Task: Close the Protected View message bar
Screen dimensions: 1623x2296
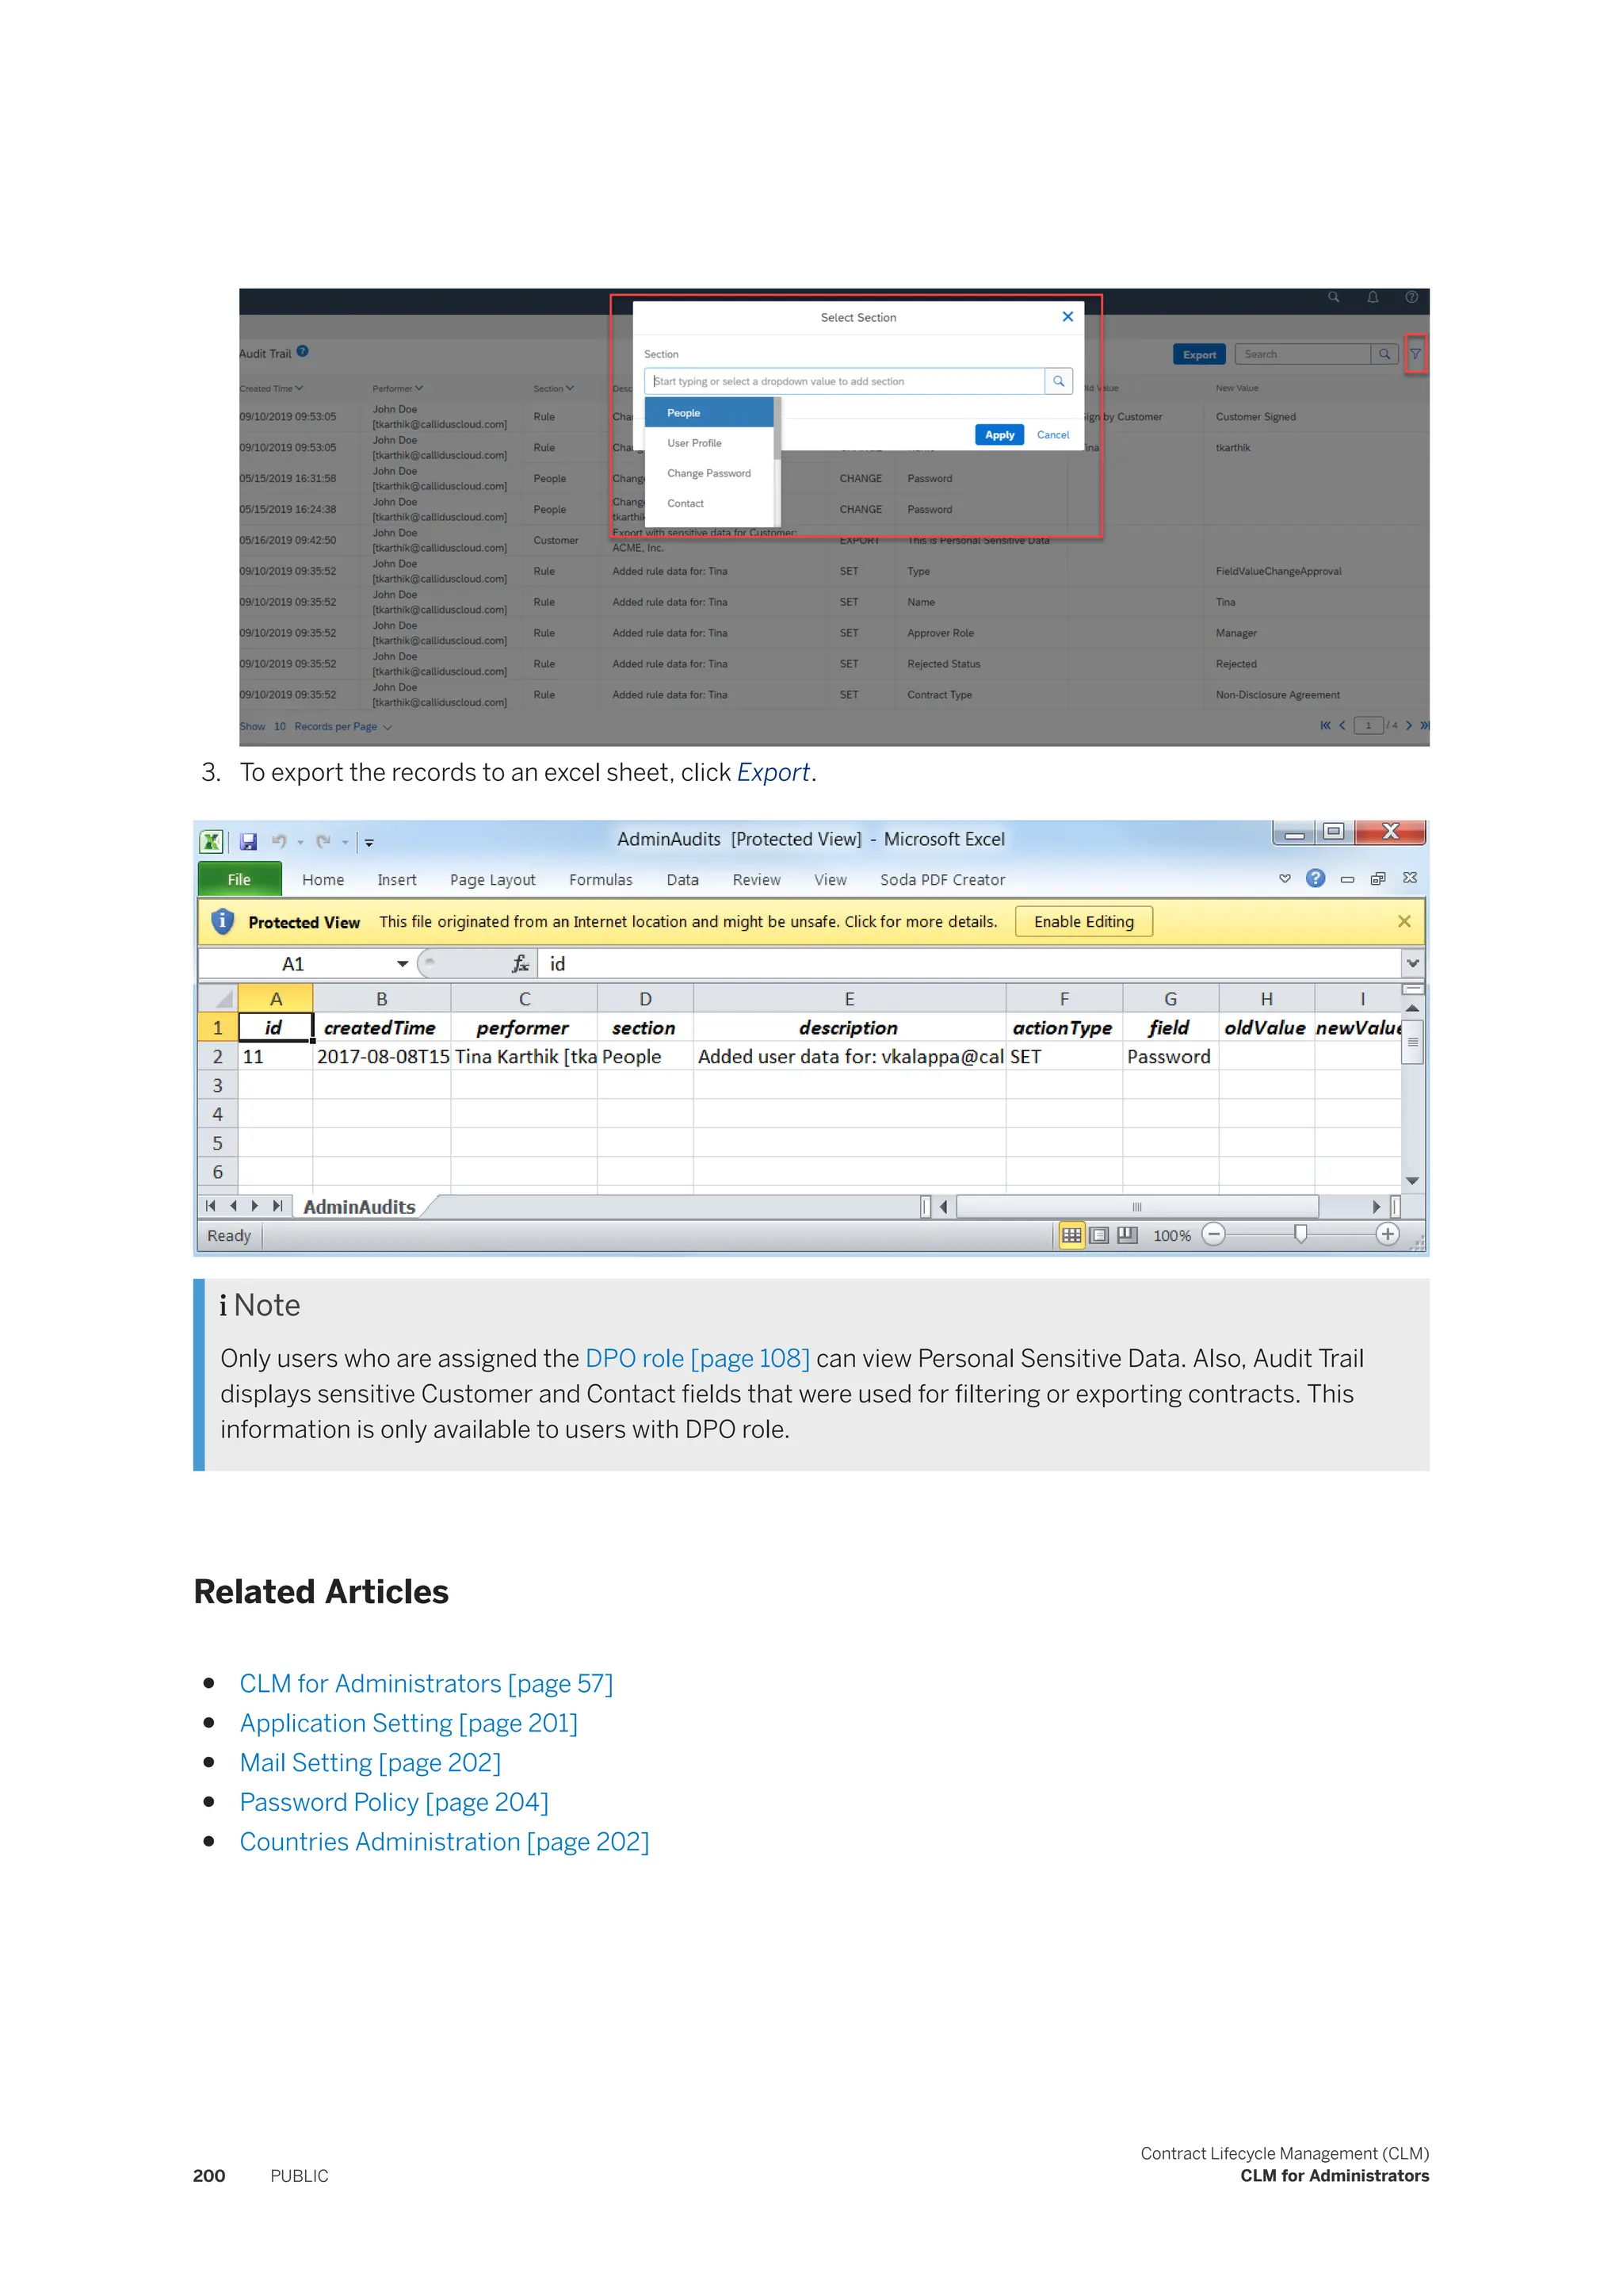Action: (1404, 921)
